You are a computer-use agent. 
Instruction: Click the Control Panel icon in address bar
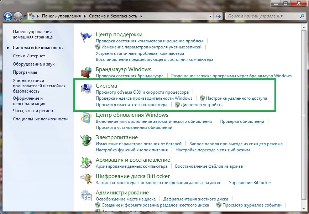coord(32,16)
